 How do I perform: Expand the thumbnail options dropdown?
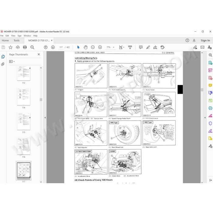pyautogui.click(x=12, y=61)
